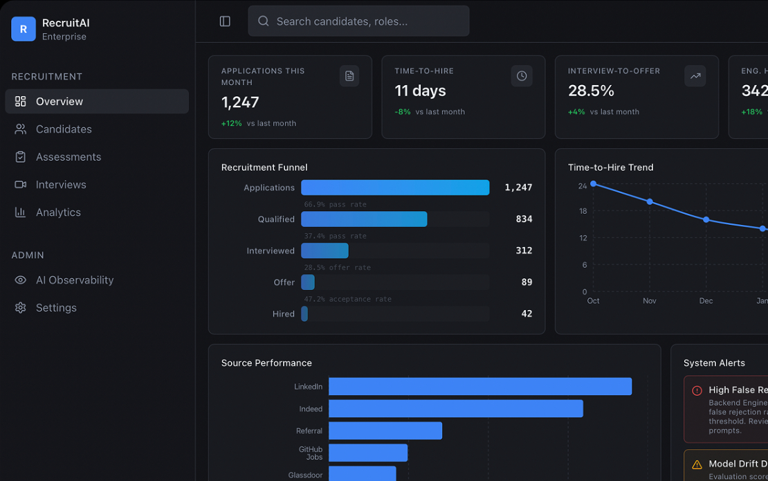The image size is (768, 481).
Task: Click the 834 qualified count
Action: click(x=524, y=219)
